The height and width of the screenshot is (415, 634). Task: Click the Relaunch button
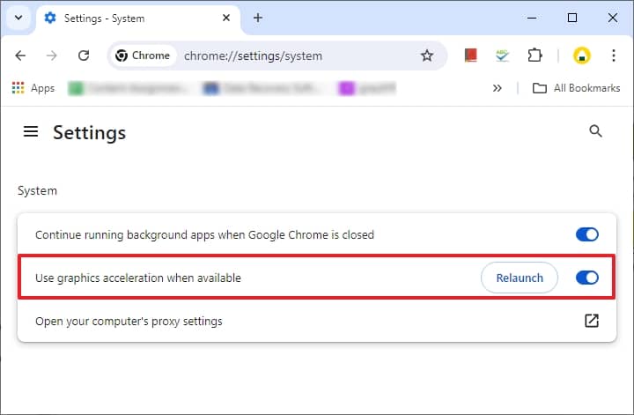[x=520, y=278]
